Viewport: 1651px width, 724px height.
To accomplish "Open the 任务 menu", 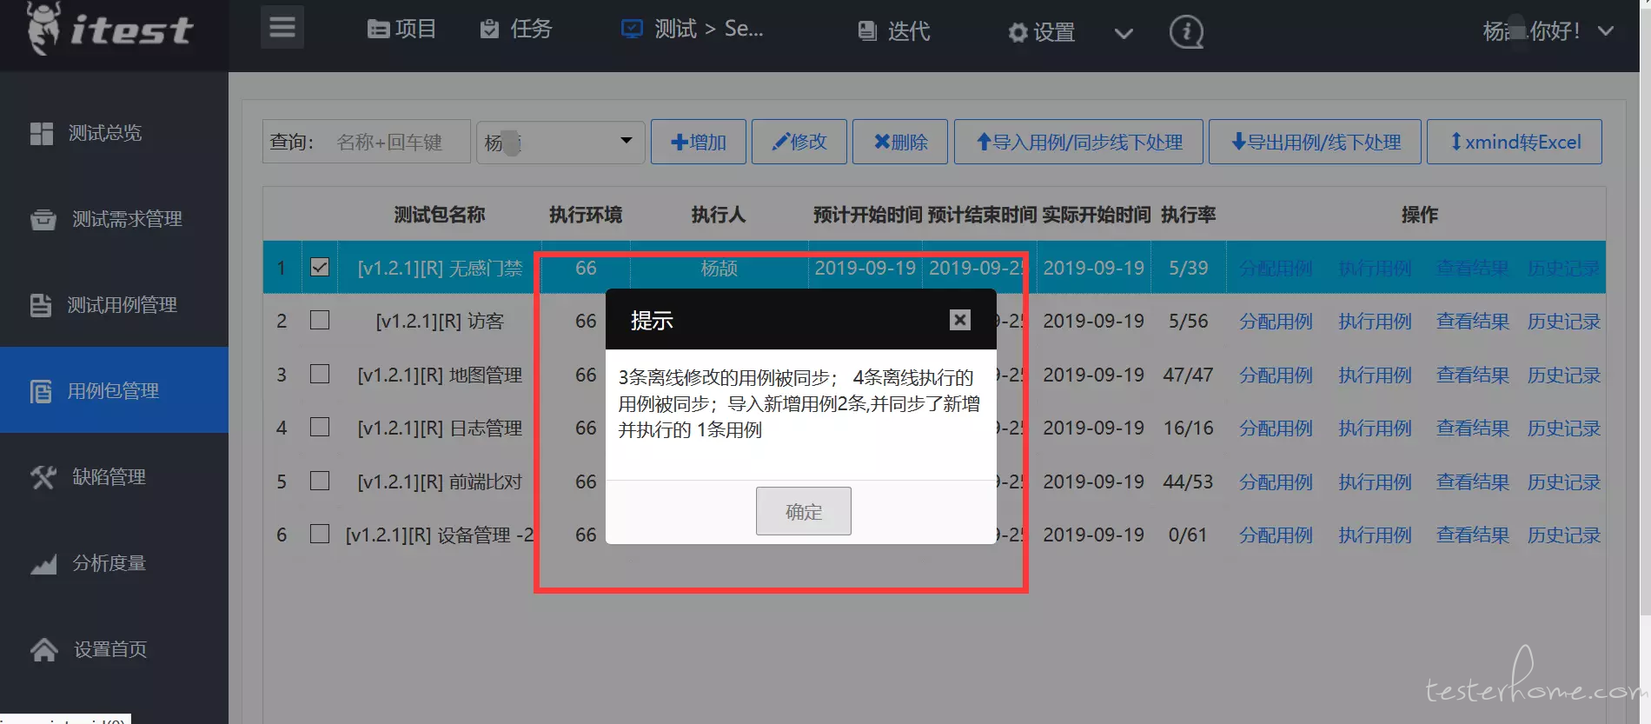I will pyautogui.click(x=516, y=30).
